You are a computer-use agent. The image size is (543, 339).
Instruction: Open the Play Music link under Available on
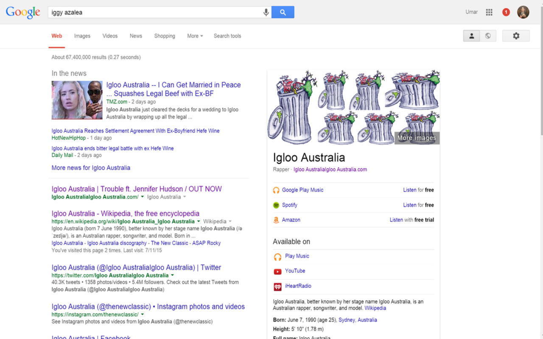pyautogui.click(x=297, y=256)
